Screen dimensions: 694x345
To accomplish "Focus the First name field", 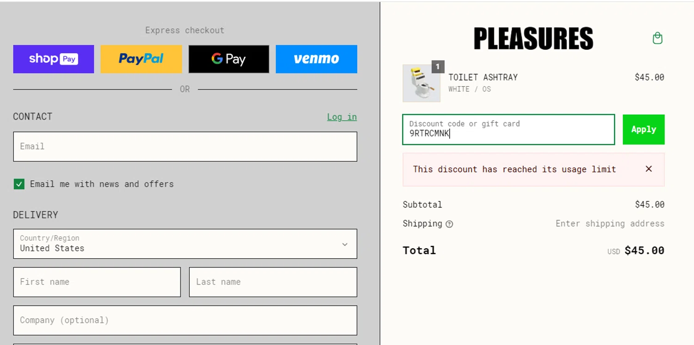I will coord(97,282).
